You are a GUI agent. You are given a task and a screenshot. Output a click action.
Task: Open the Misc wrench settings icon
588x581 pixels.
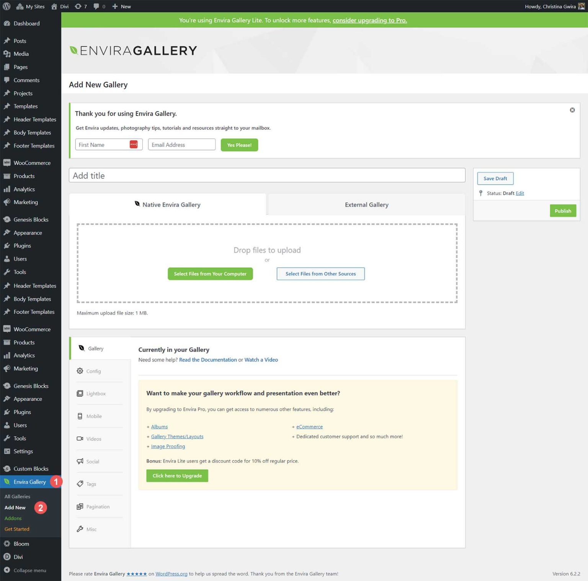coord(80,529)
